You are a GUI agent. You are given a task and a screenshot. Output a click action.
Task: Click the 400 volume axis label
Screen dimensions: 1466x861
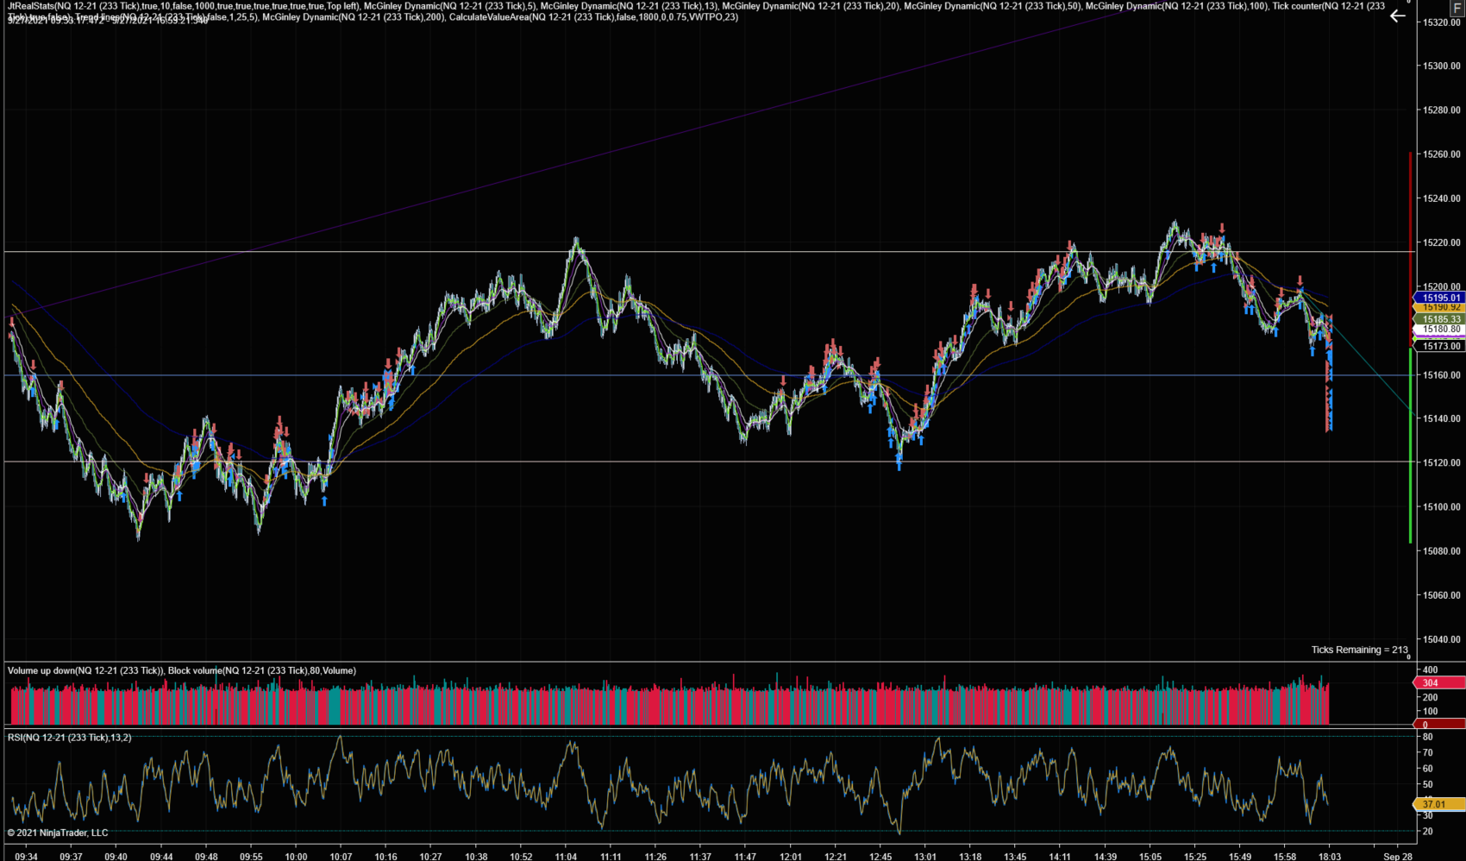click(1430, 669)
